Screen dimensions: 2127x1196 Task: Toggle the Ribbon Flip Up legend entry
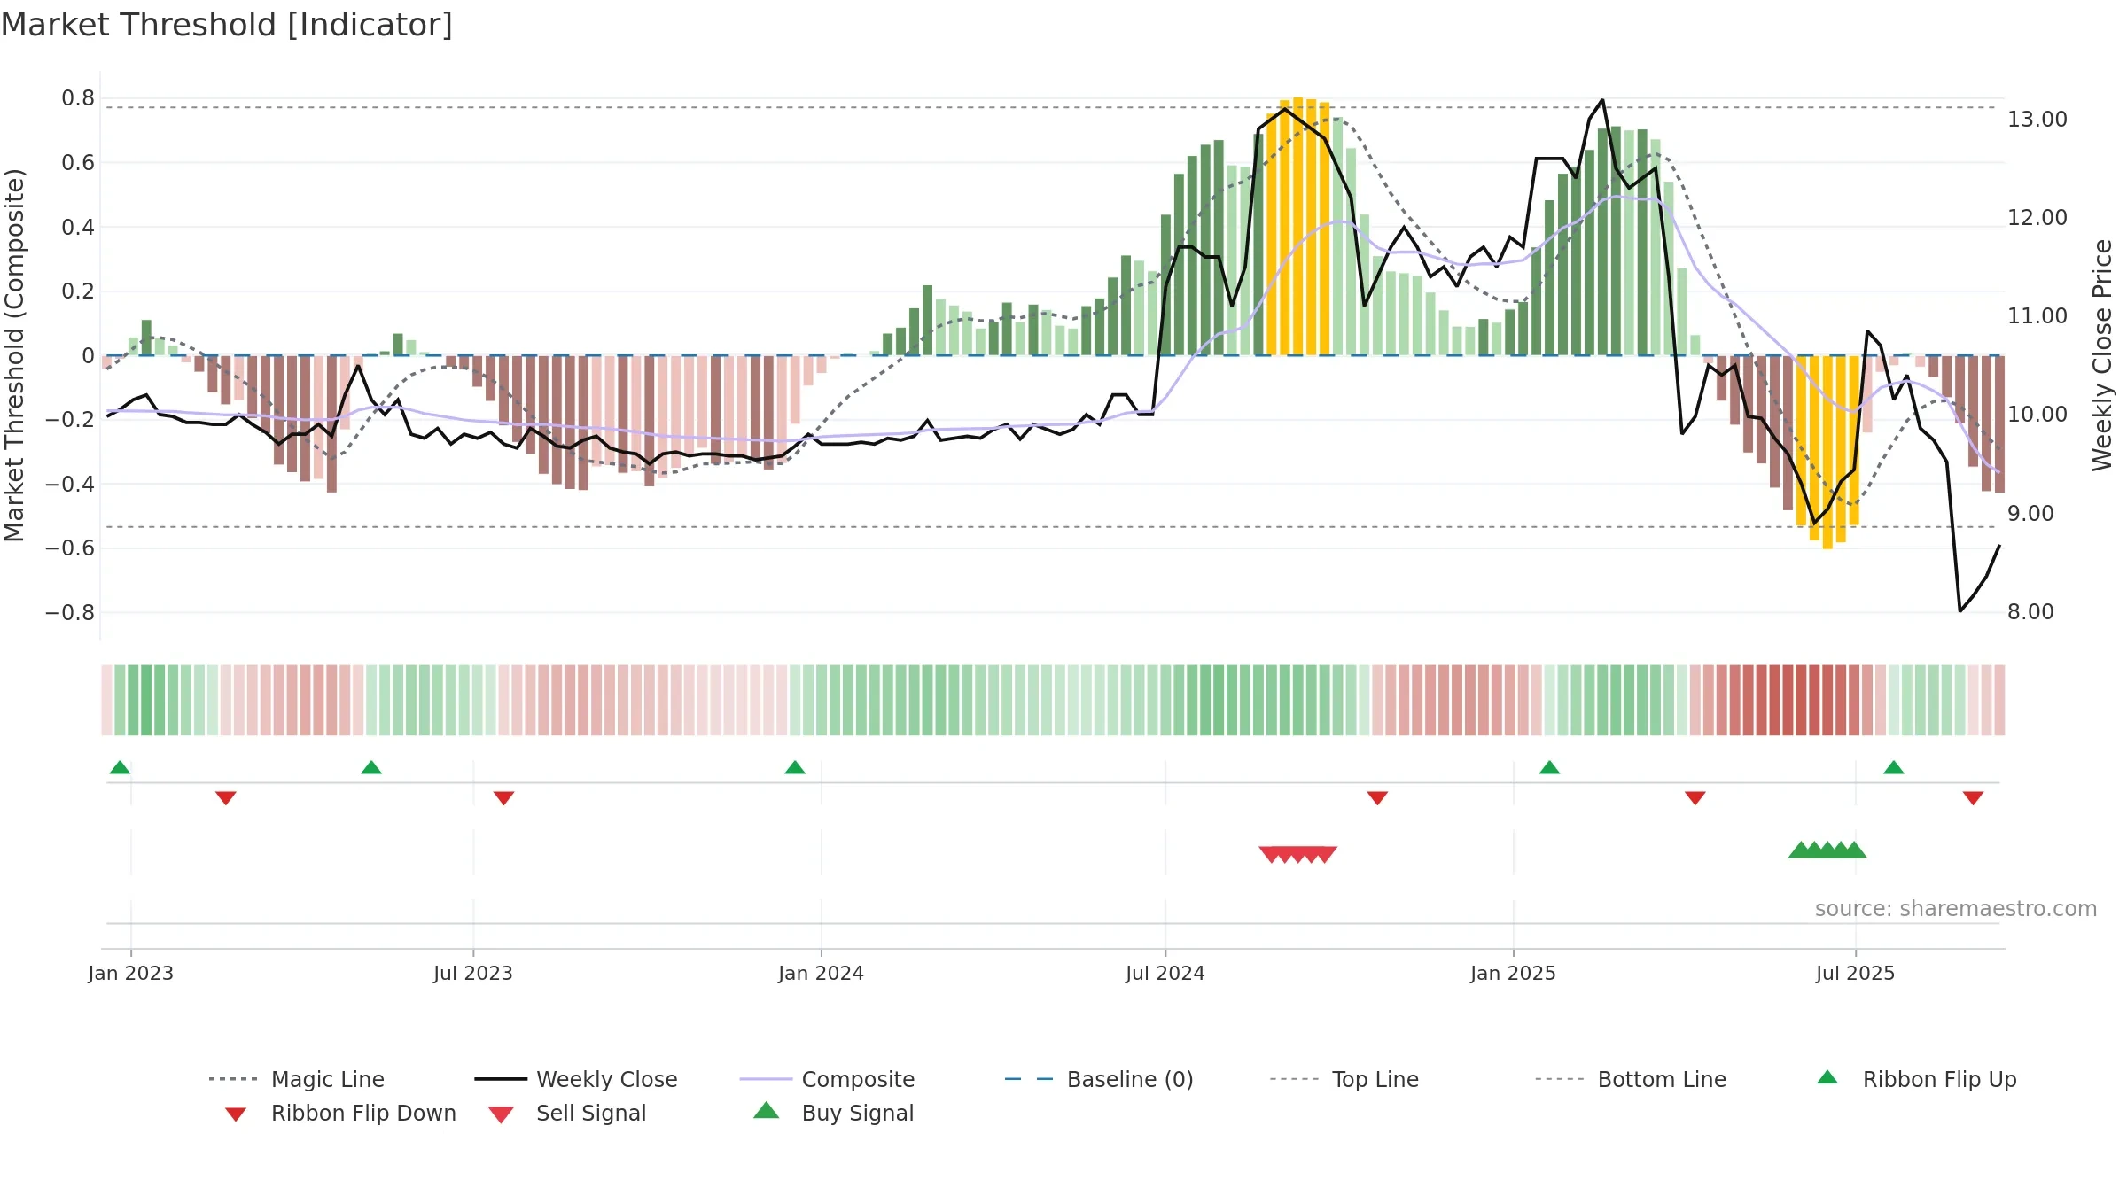click(1916, 1079)
